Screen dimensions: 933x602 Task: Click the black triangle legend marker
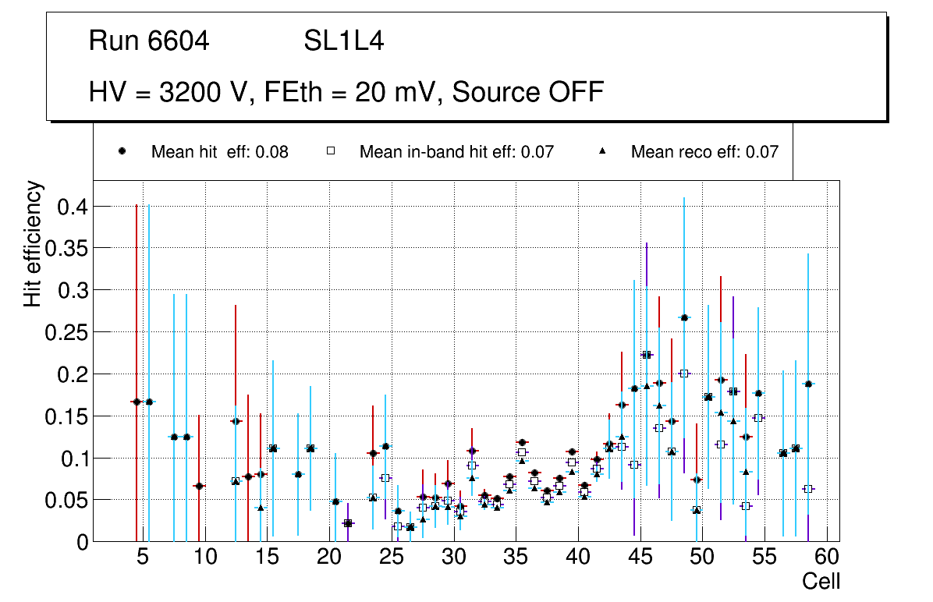pos(601,152)
